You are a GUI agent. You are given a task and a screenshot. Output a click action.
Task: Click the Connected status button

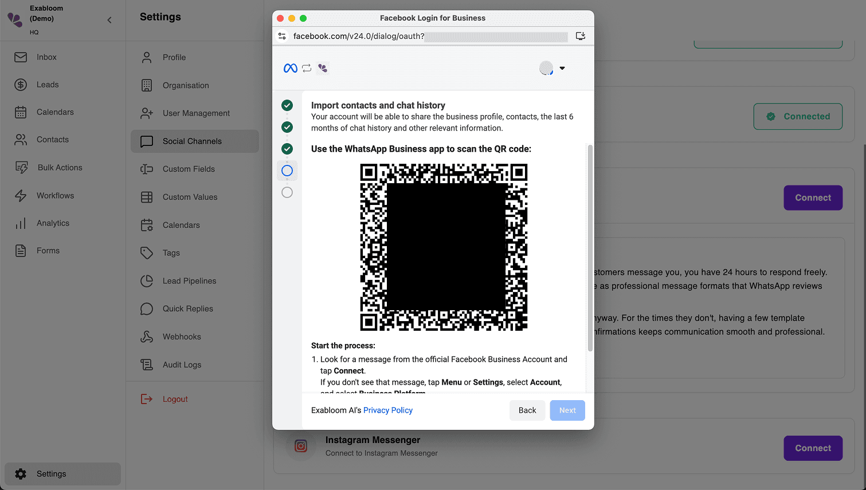[x=798, y=116]
